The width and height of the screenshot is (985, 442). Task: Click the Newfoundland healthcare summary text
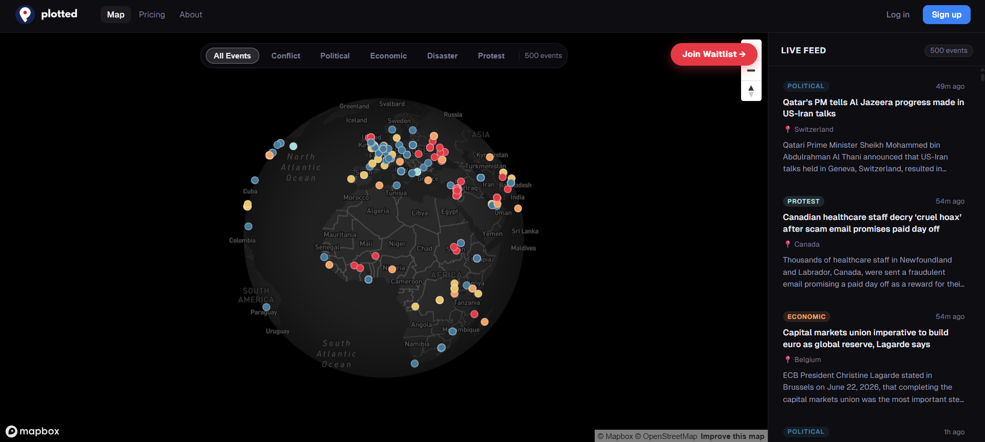(874, 272)
